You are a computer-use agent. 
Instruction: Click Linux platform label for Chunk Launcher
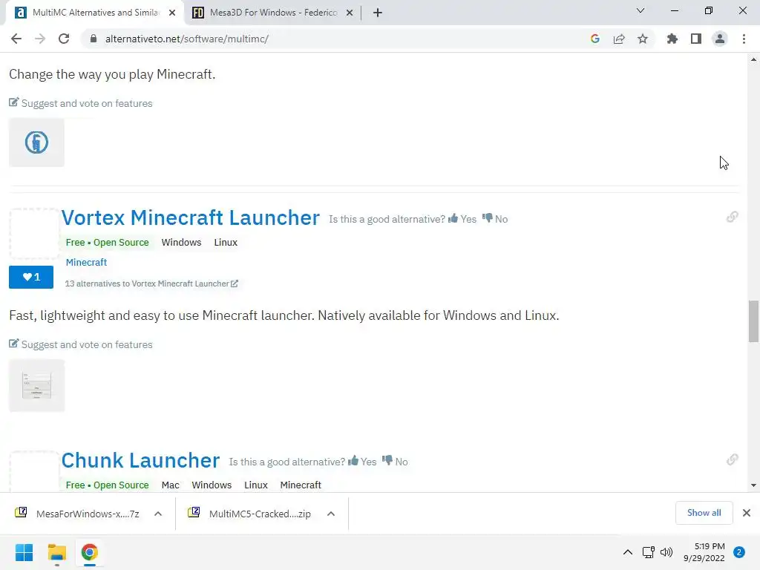click(256, 485)
